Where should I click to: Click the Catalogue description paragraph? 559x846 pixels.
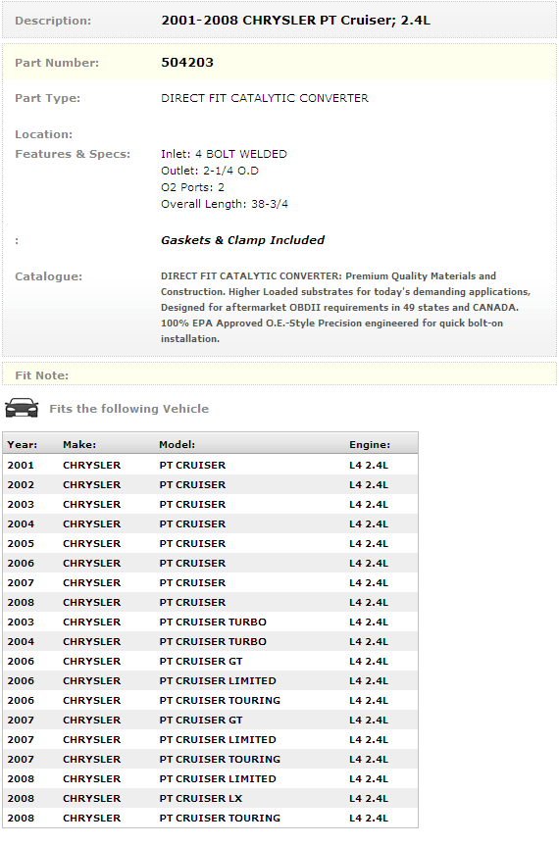(x=345, y=307)
